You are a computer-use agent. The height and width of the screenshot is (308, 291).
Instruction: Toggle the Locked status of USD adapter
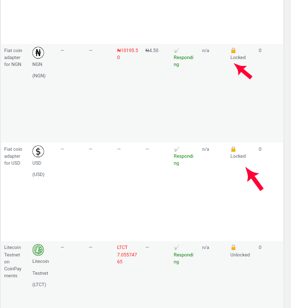(x=238, y=156)
